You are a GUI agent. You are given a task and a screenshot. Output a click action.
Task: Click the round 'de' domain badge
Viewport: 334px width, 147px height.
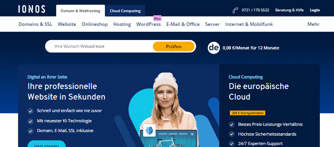point(214,48)
